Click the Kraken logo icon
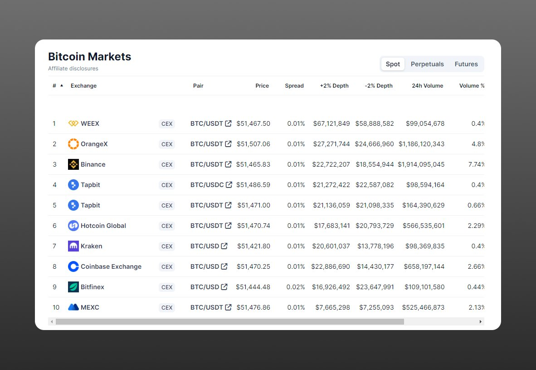This screenshot has width=536, height=370. tap(73, 246)
